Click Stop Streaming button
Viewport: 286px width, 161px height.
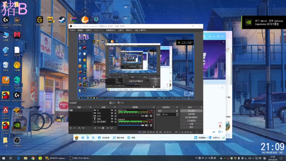[x=191, y=111]
